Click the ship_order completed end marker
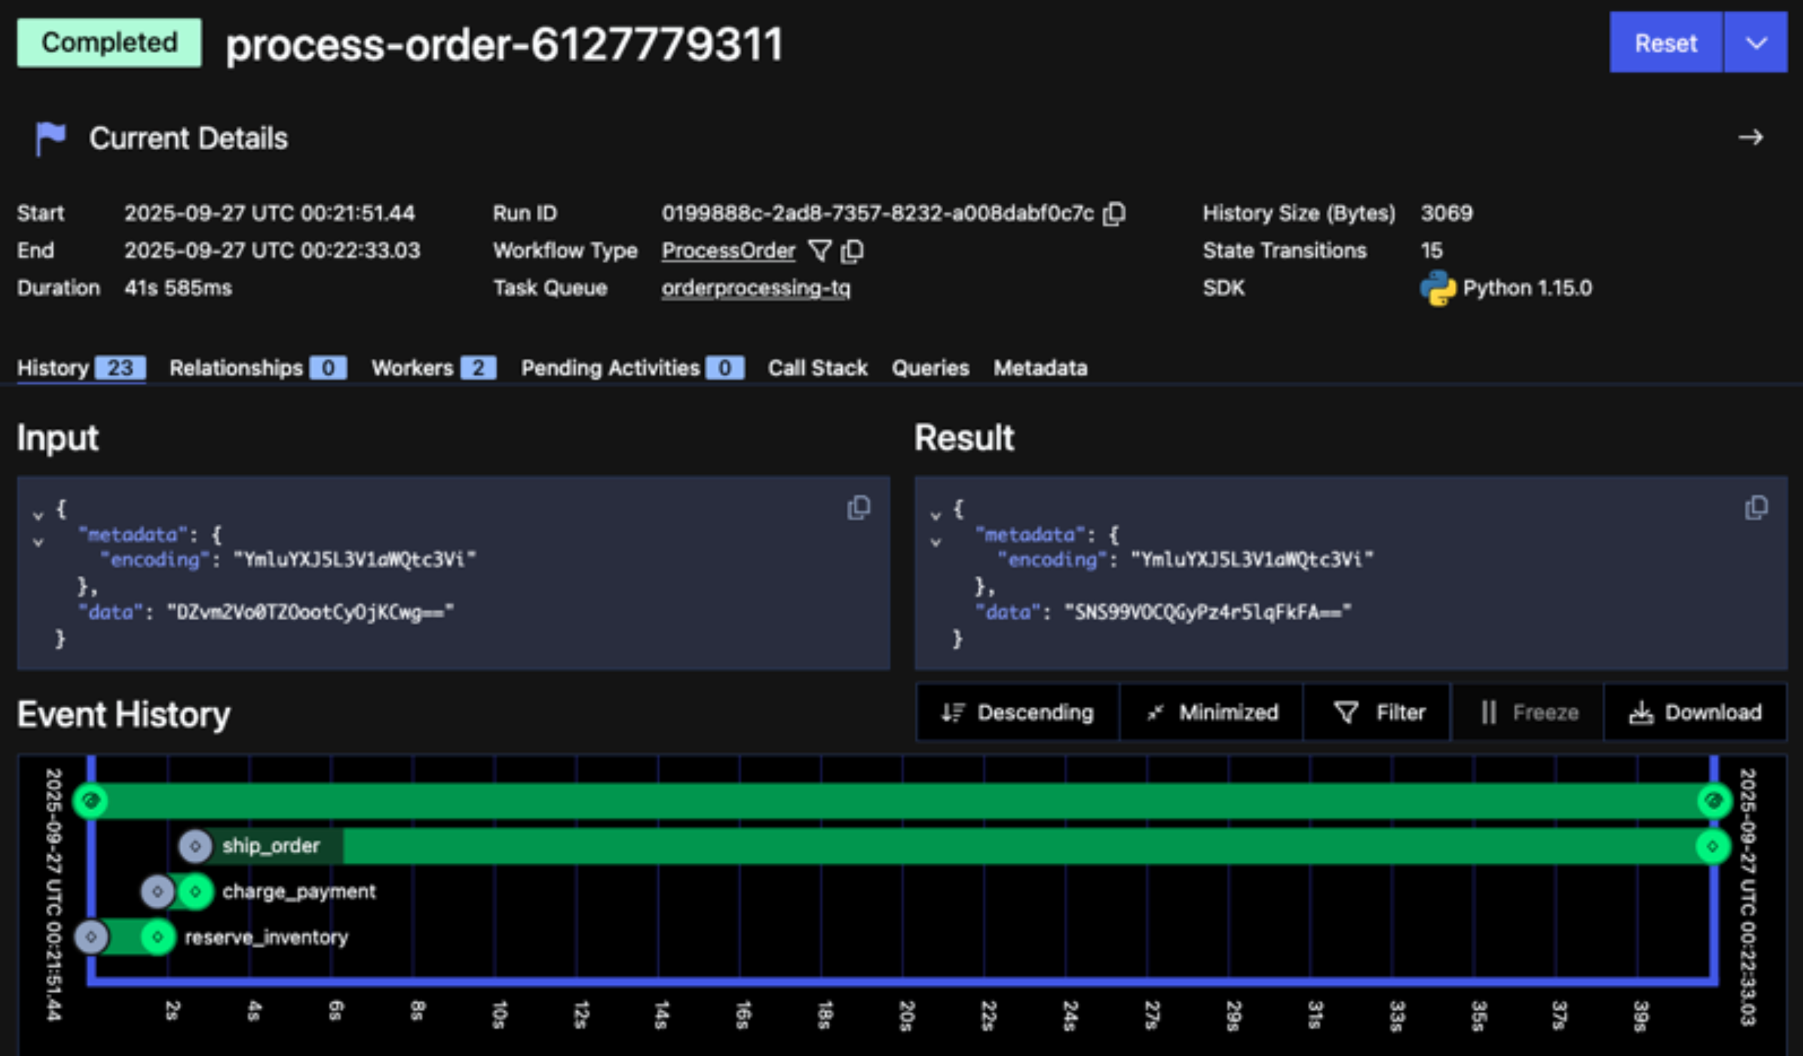Image resolution: width=1803 pixels, height=1056 pixels. 1712,846
